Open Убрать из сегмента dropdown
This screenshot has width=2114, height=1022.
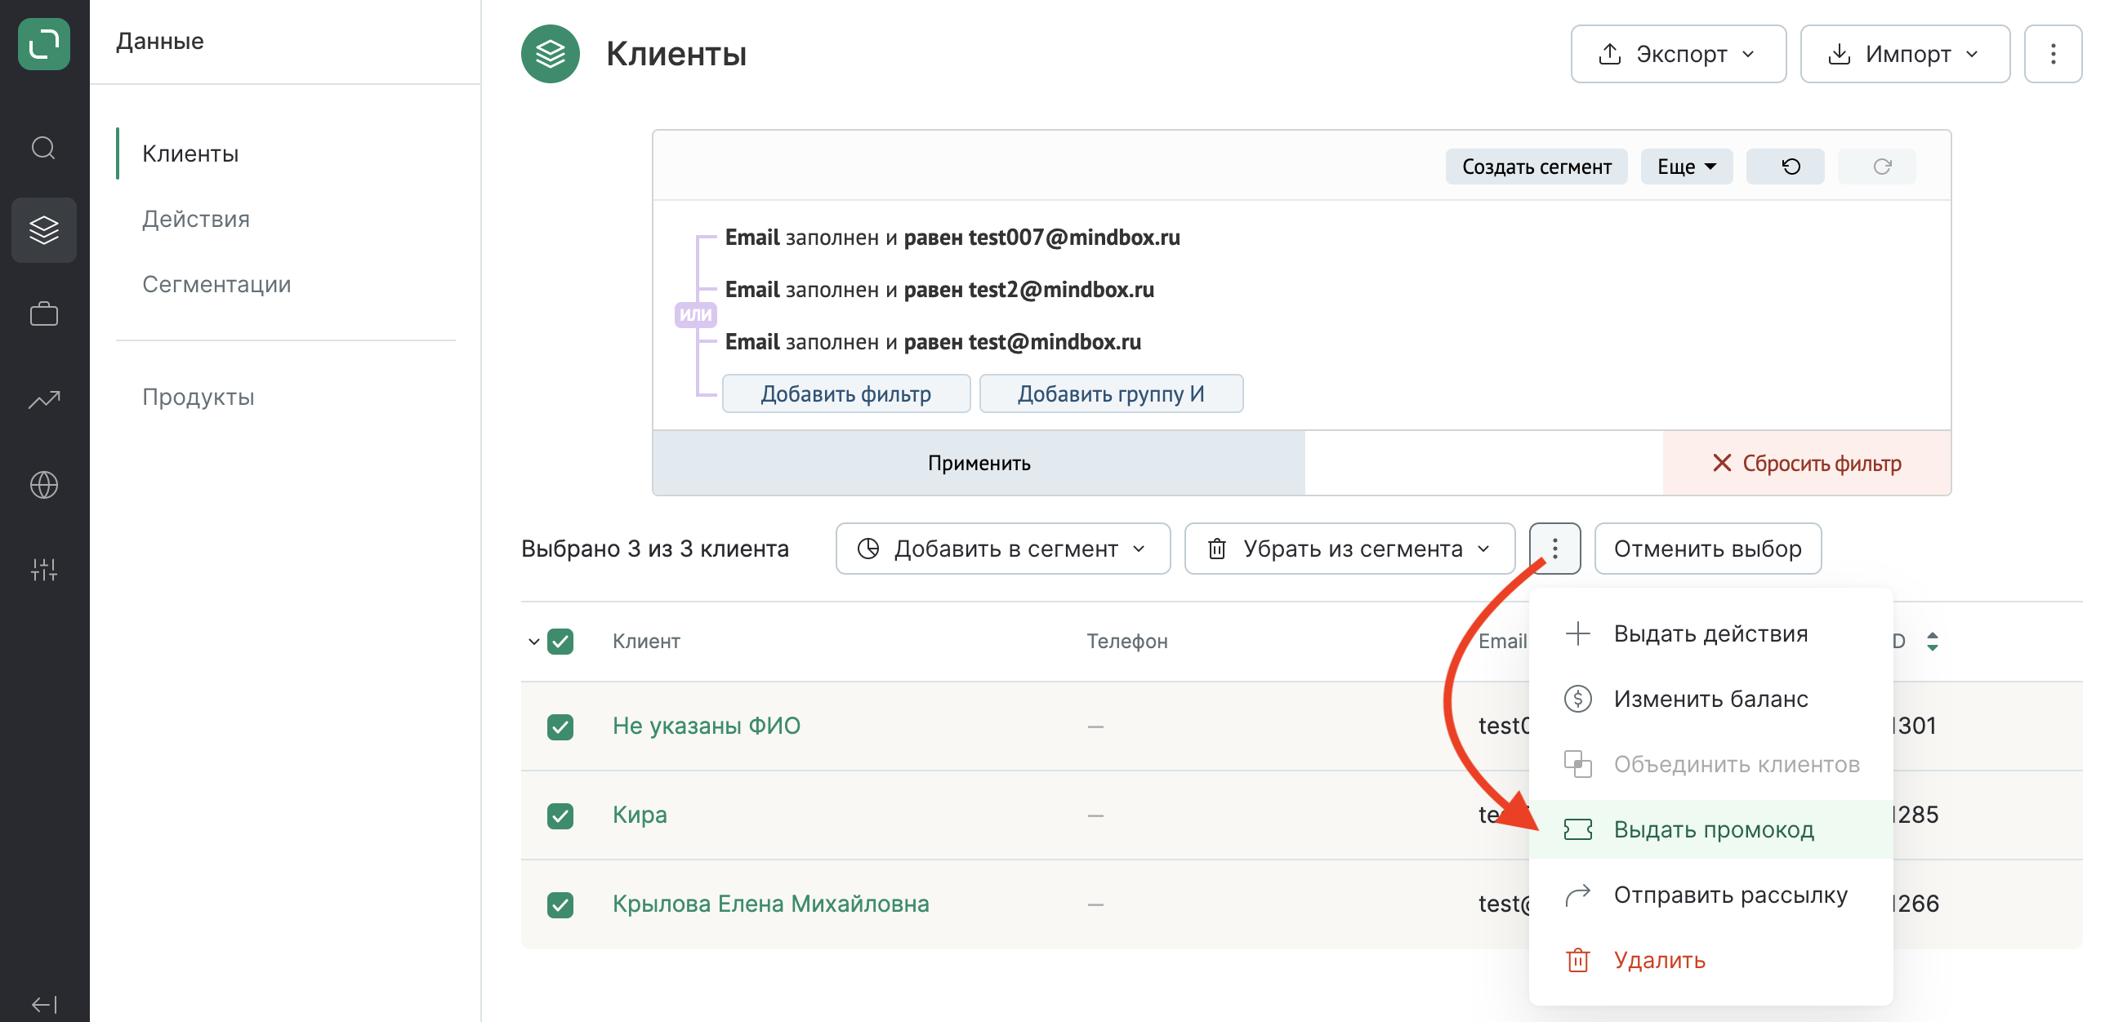coord(1350,549)
